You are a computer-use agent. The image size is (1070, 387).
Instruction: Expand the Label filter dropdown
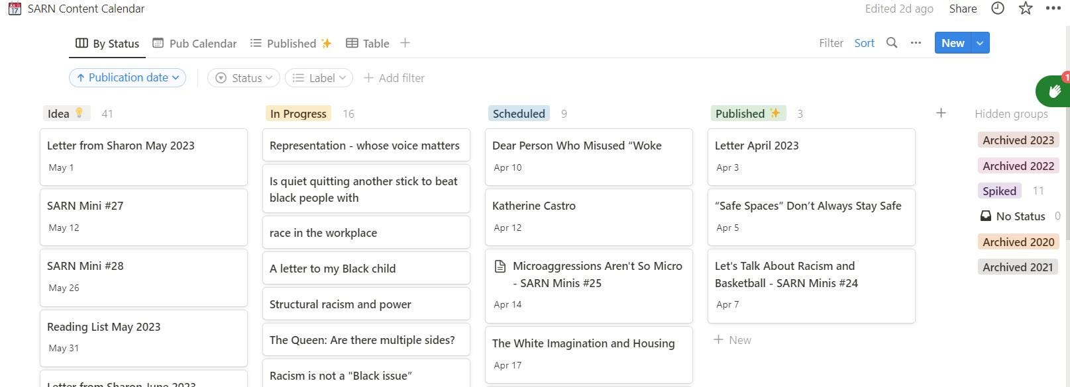319,78
